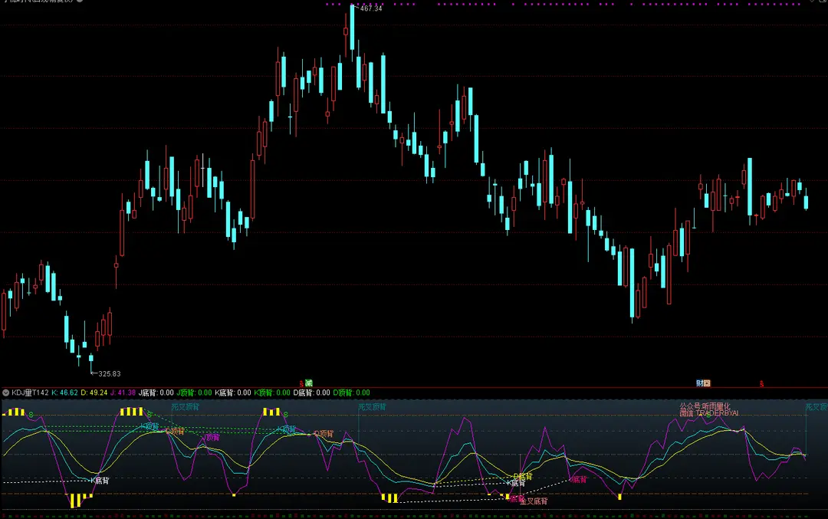Select the D: 49.24 value
Viewport: 828px width, 519px height.
94,393
